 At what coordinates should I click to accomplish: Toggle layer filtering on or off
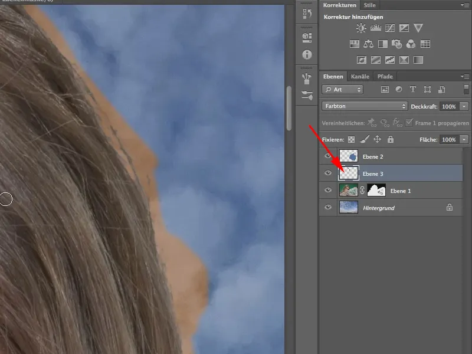tap(466, 90)
